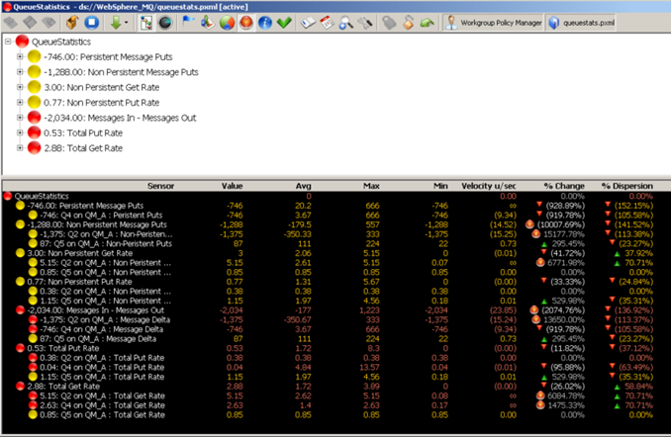Click the Value column header
671x437 pixels.
(x=232, y=186)
